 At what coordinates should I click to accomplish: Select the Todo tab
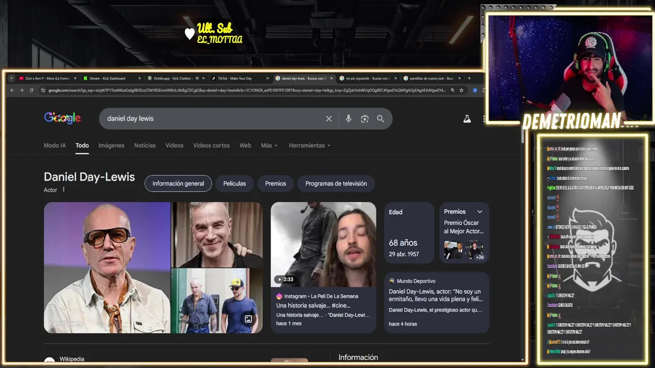point(82,146)
